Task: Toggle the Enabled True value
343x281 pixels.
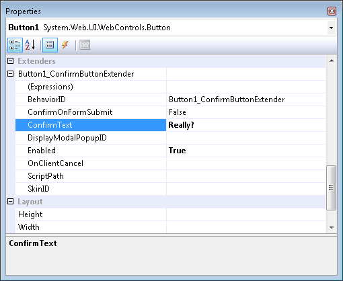Action: [246, 151]
